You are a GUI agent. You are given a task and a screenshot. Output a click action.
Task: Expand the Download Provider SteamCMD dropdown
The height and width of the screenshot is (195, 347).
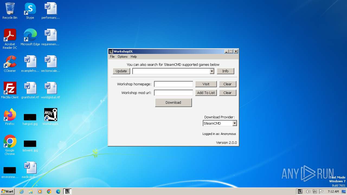click(234, 123)
